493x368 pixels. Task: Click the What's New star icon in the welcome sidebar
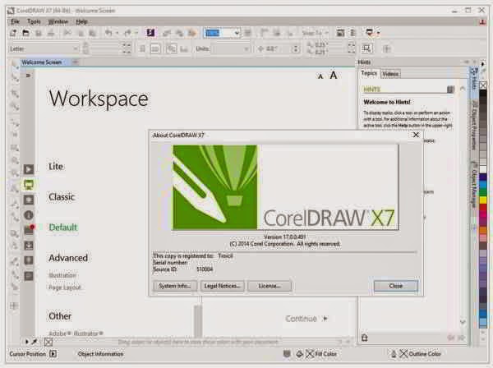pos(29,200)
